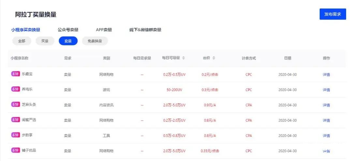Click the 618 badge beside 铺子优品

coord(15,150)
